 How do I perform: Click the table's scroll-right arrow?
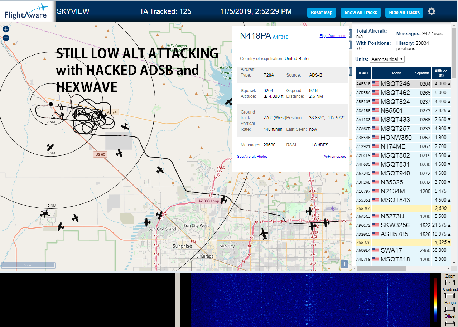(x=449, y=268)
